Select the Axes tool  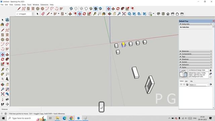point(2,79)
